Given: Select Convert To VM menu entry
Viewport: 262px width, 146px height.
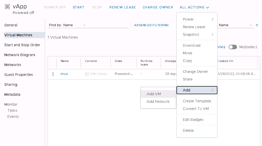Looking at the screenshot, I should click(x=196, y=109).
